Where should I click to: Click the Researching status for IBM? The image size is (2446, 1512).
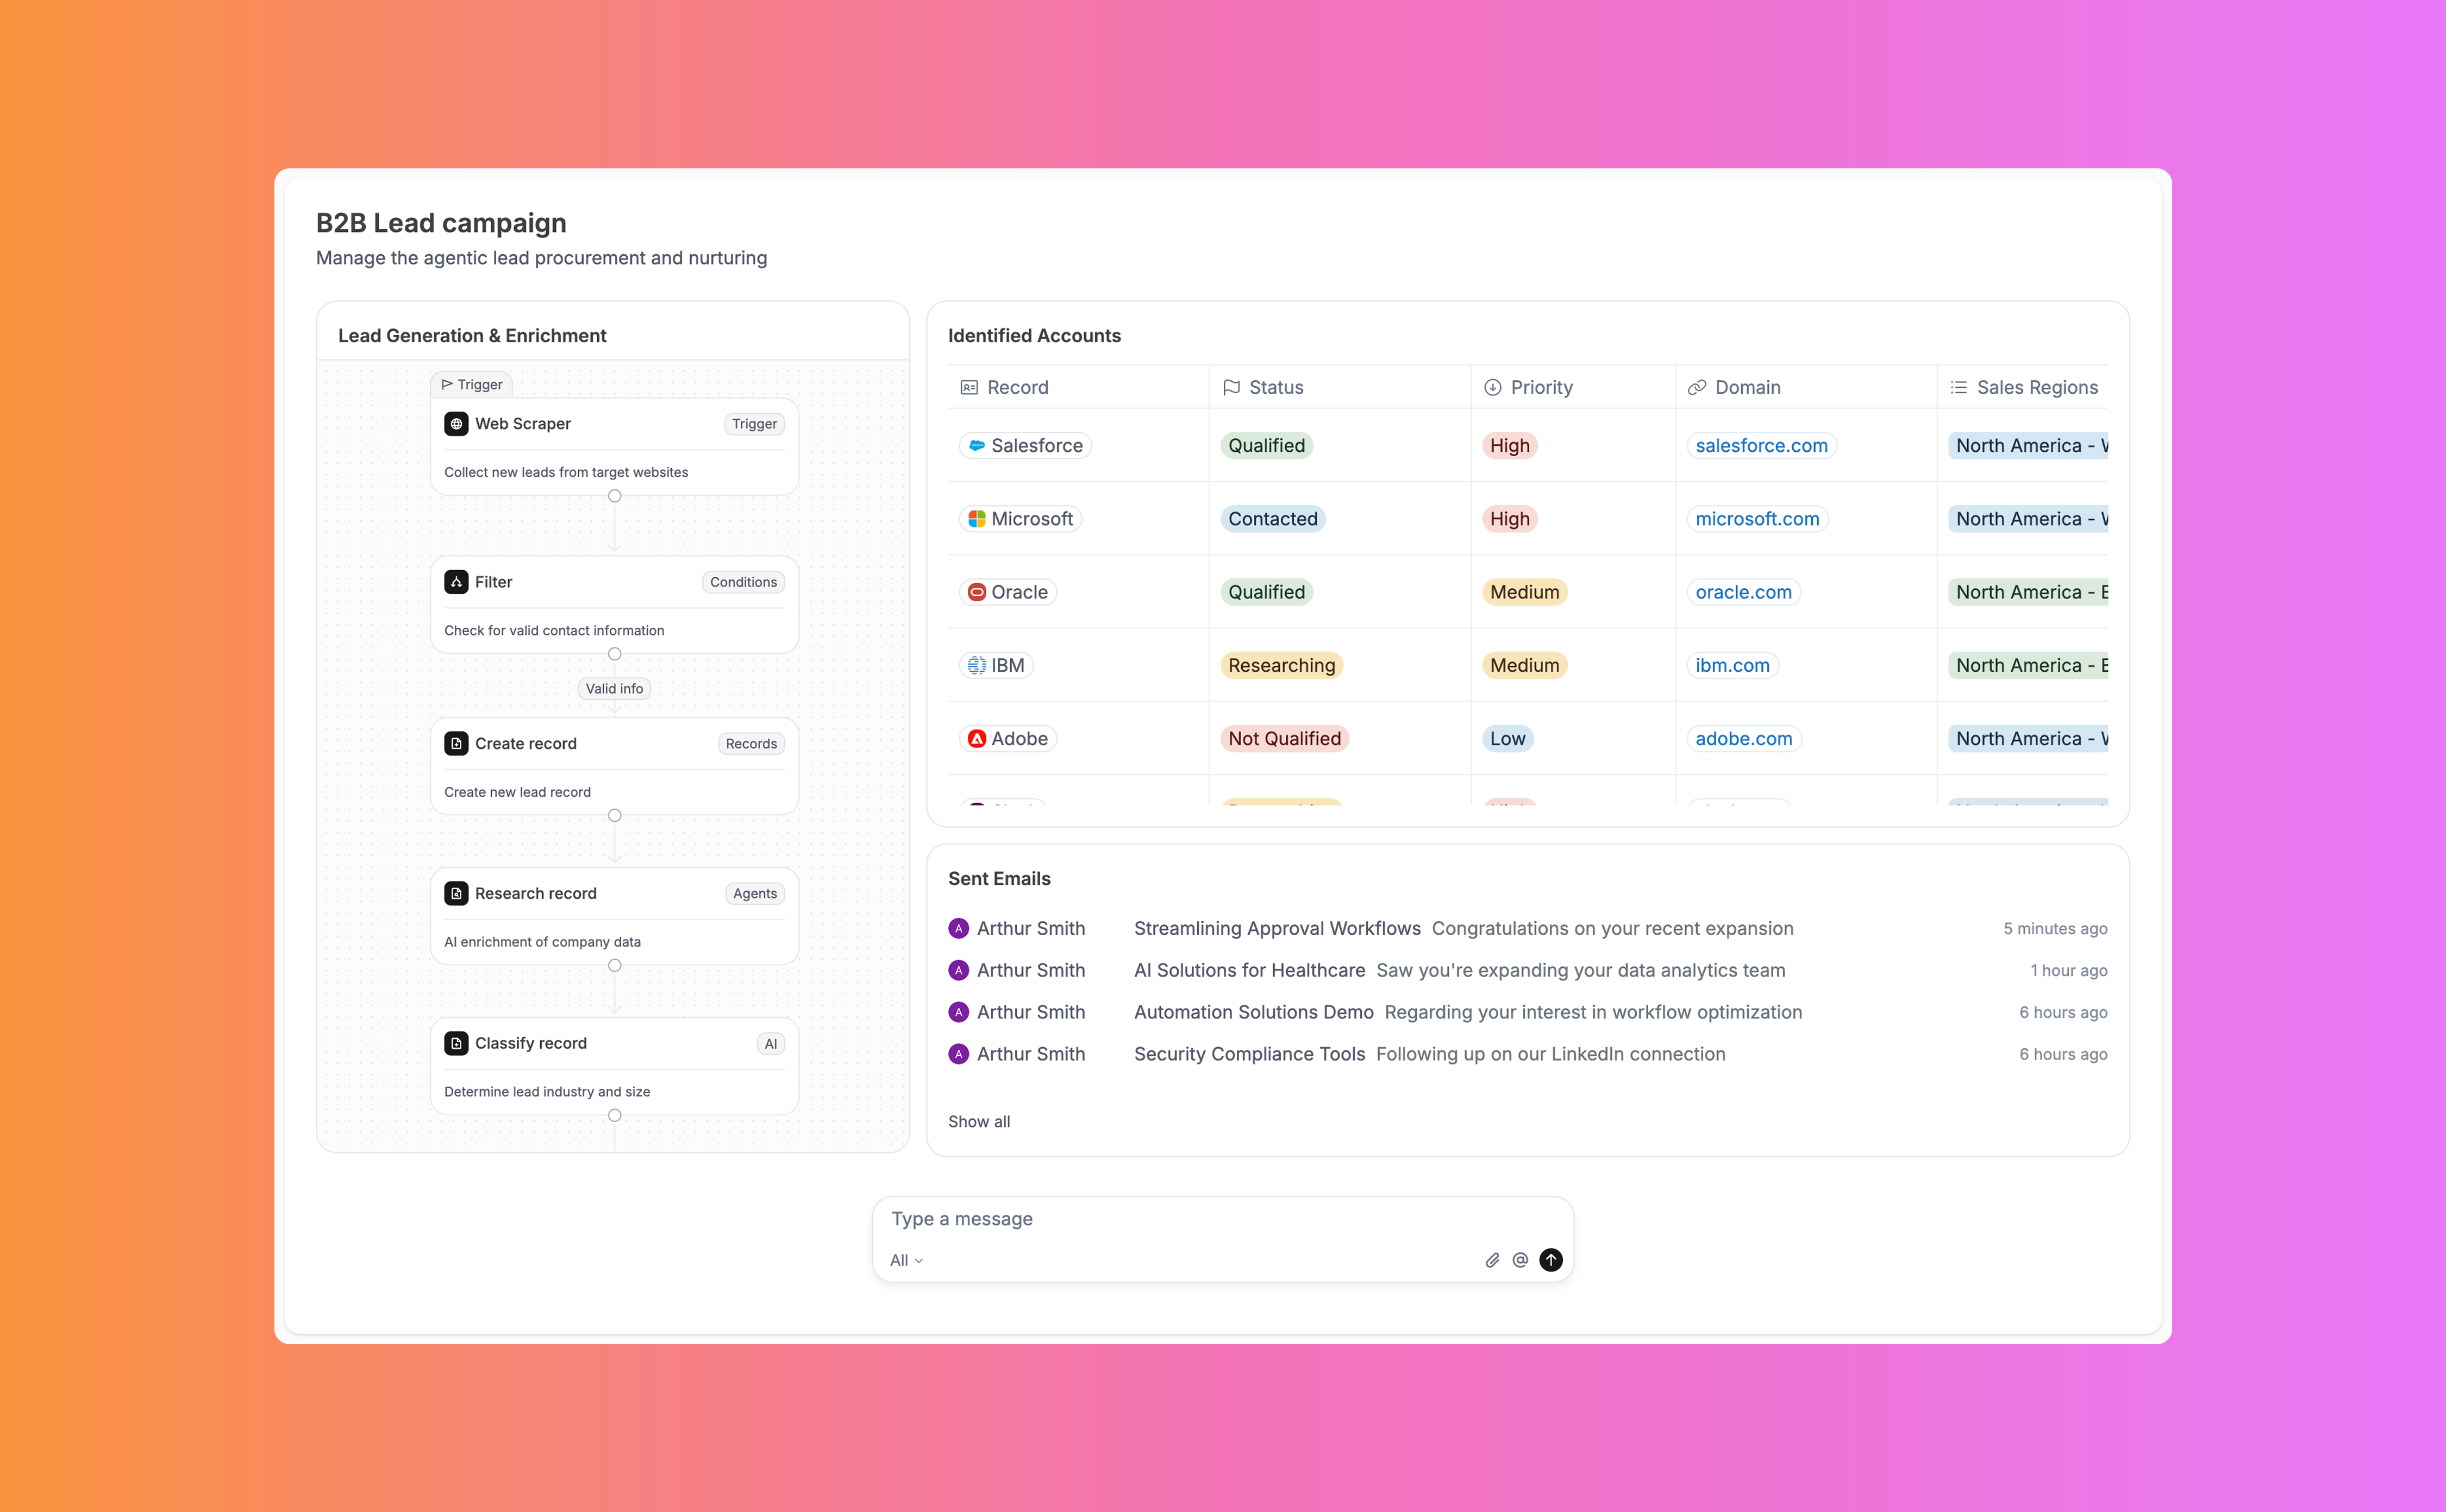(1281, 665)
